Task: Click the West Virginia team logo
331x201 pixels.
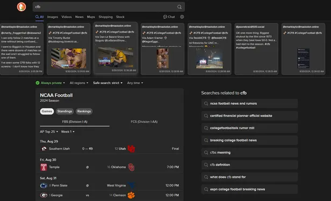Action: [131, 185]
